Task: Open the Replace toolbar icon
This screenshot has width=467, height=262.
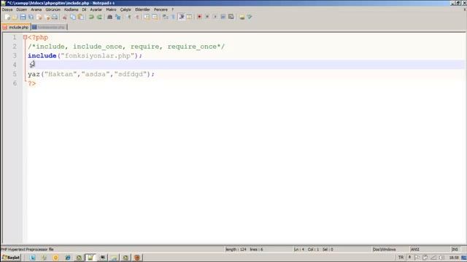Action: point(118,17)
